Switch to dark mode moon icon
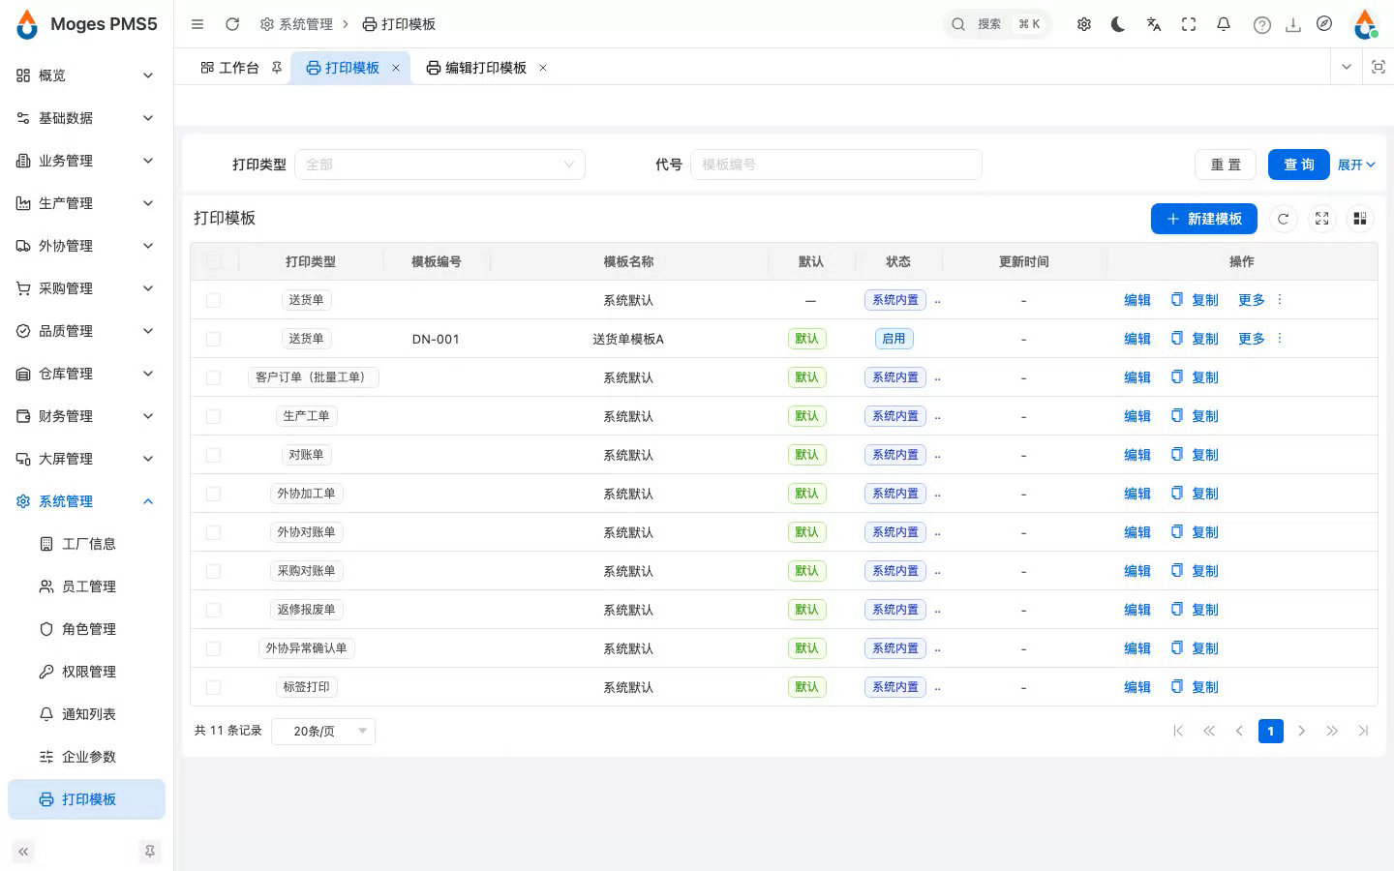Image resolution: width=1394 pixels, height=871 pixels. coord(1118,24)
